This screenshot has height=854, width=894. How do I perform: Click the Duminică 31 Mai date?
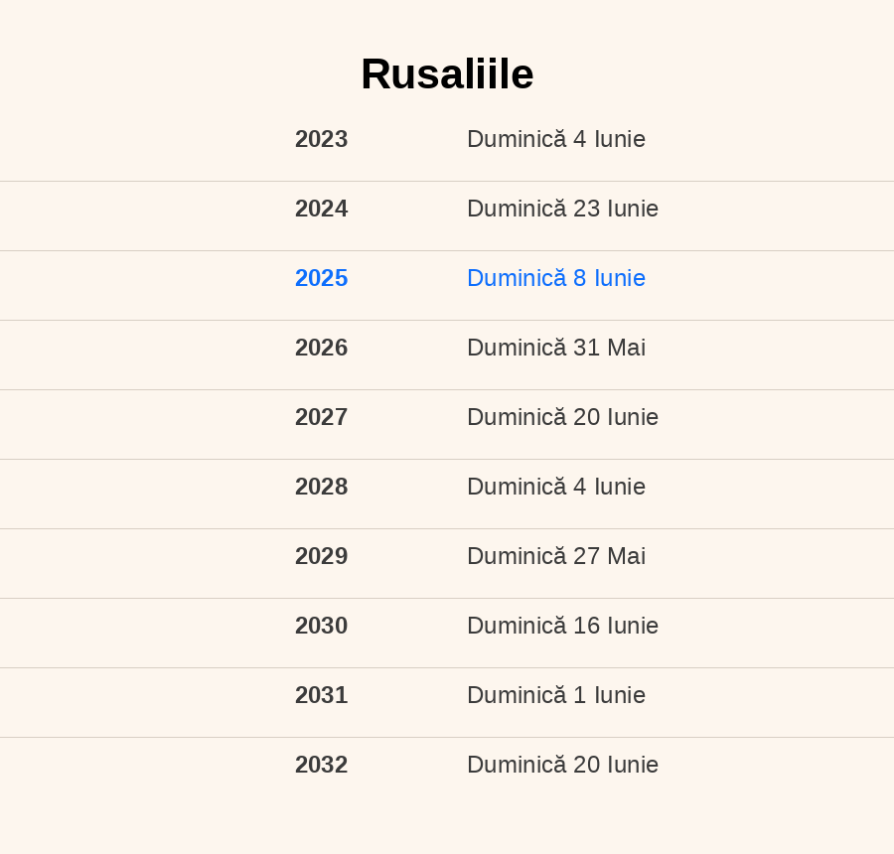556,348
